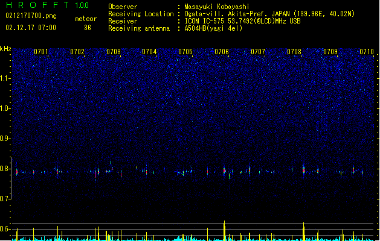Click the 0702 time marker
Image resolution: width=380 pixels, height=241 pixels.
tap(77, 52)
